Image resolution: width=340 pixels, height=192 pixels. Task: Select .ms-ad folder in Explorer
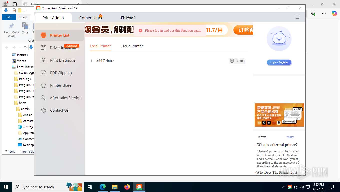28,115
